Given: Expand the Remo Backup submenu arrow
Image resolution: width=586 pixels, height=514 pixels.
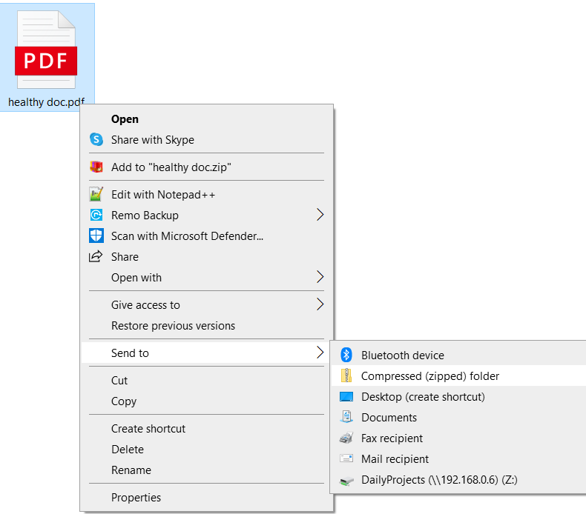Looking at the screenshot, I should 320,216.
